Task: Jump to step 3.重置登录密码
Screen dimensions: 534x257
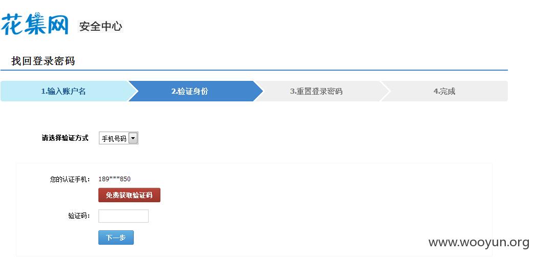Action: (316, 91)
